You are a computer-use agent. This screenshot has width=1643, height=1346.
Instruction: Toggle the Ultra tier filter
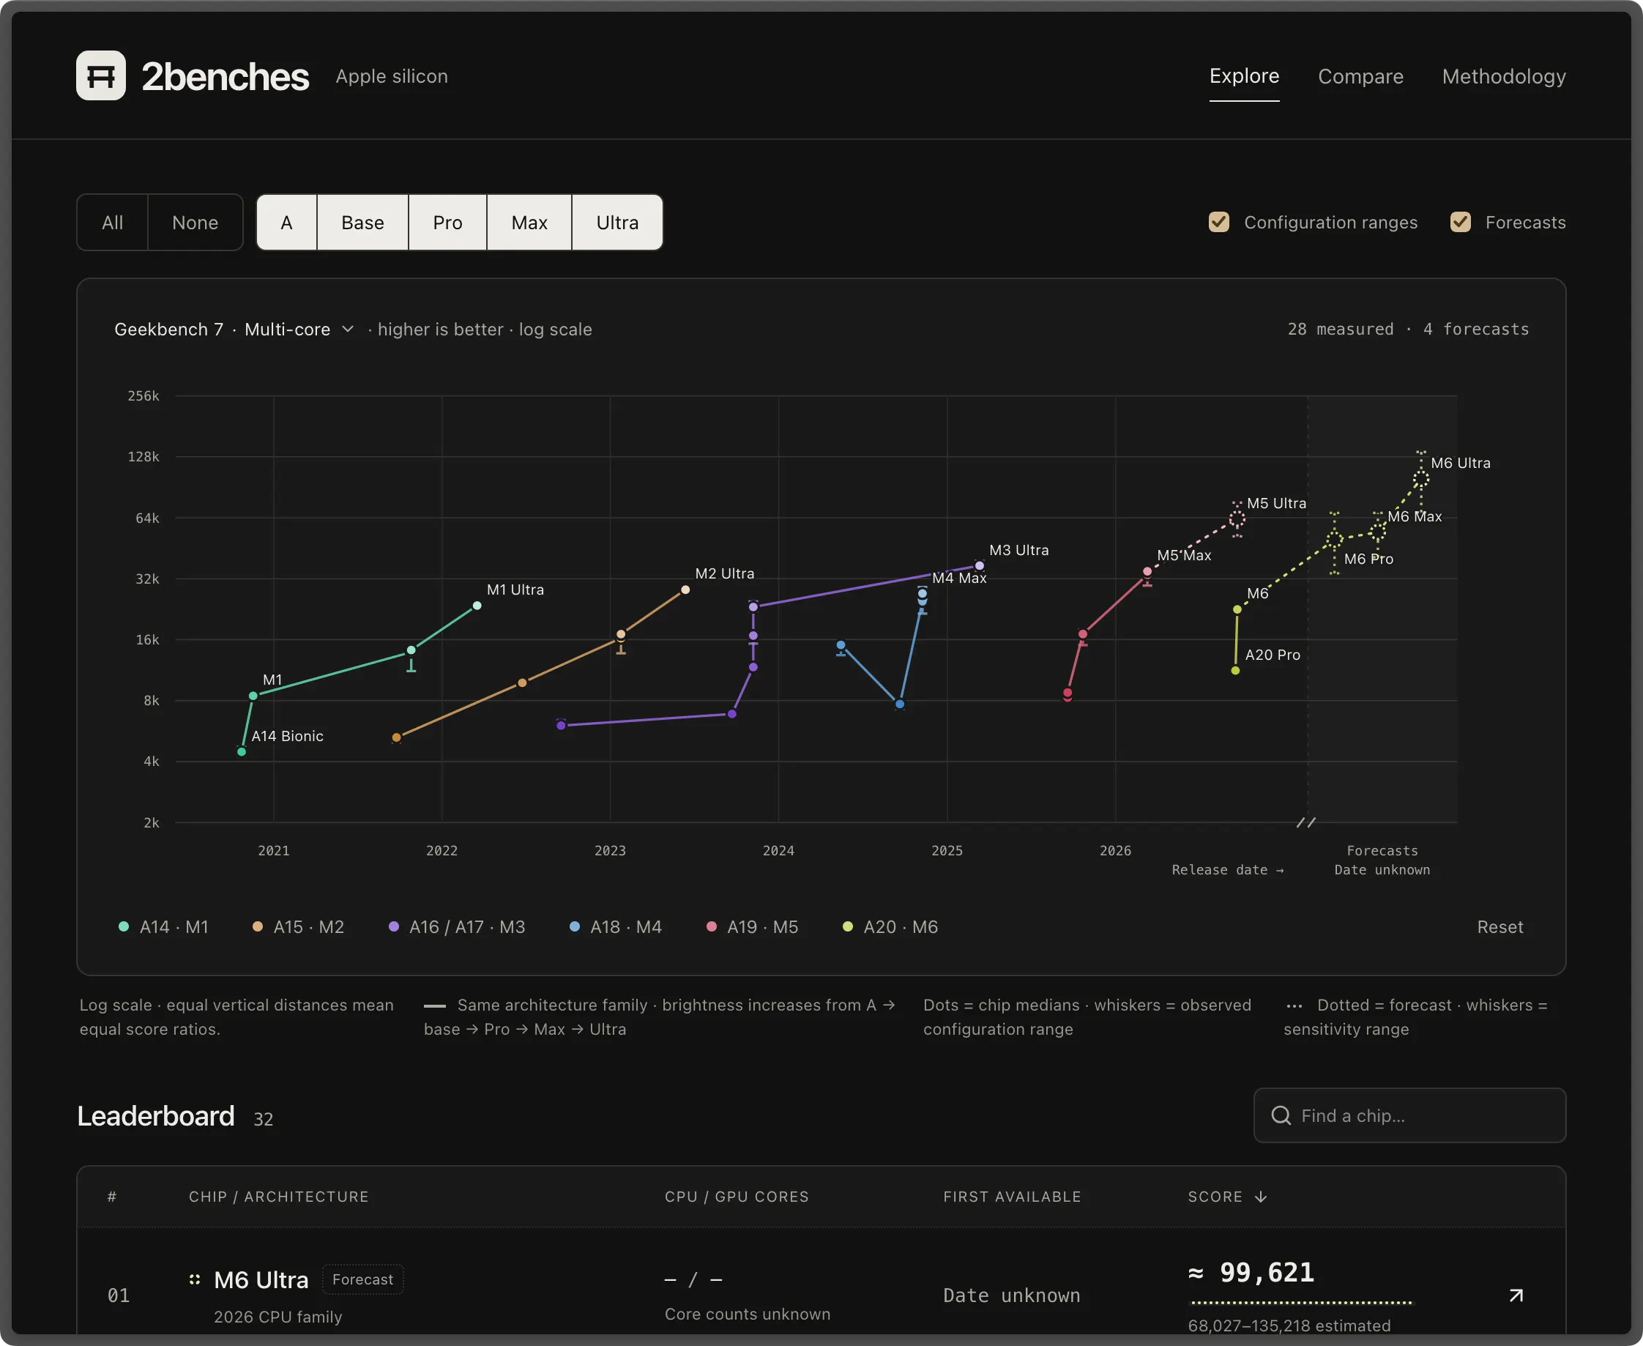[x=617, y=223]
